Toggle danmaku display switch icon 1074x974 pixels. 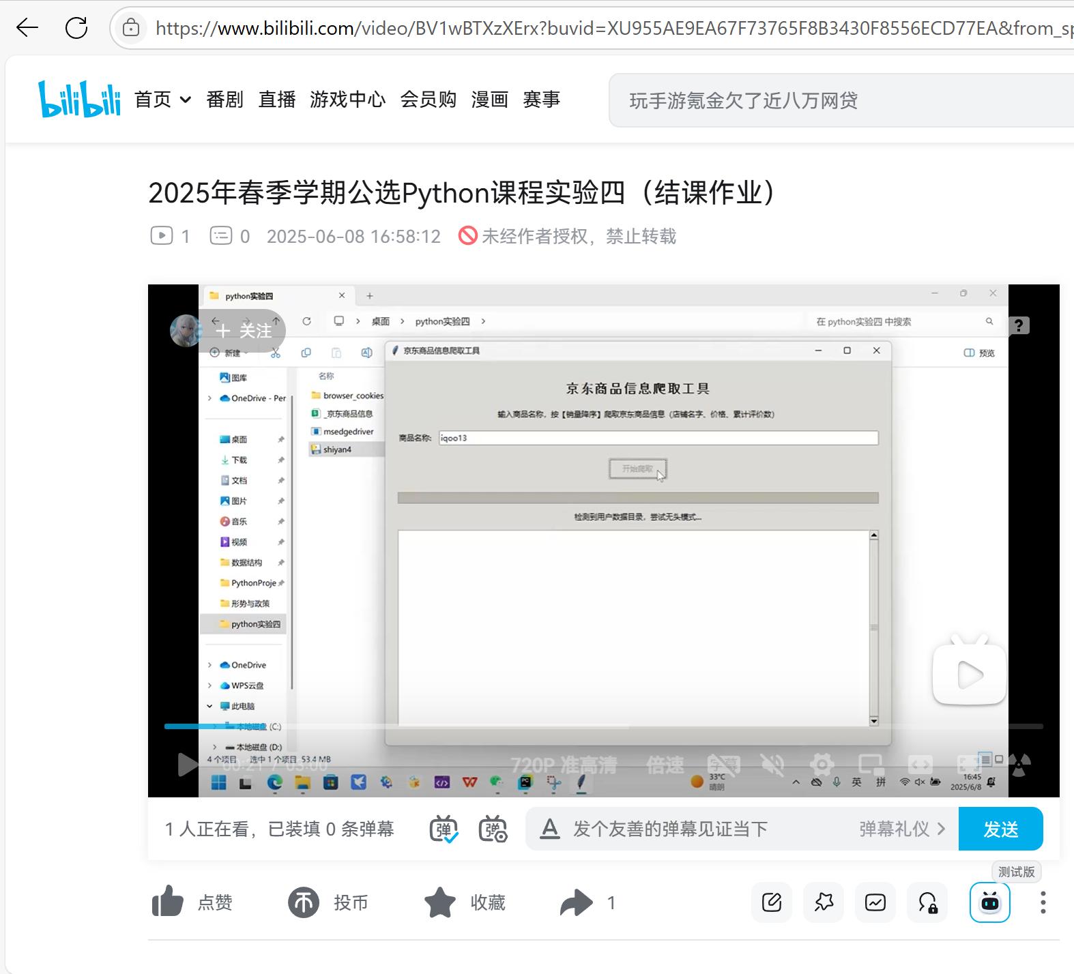(444, 829)
